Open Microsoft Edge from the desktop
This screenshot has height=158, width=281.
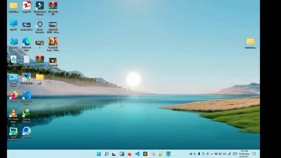[26, 44]
